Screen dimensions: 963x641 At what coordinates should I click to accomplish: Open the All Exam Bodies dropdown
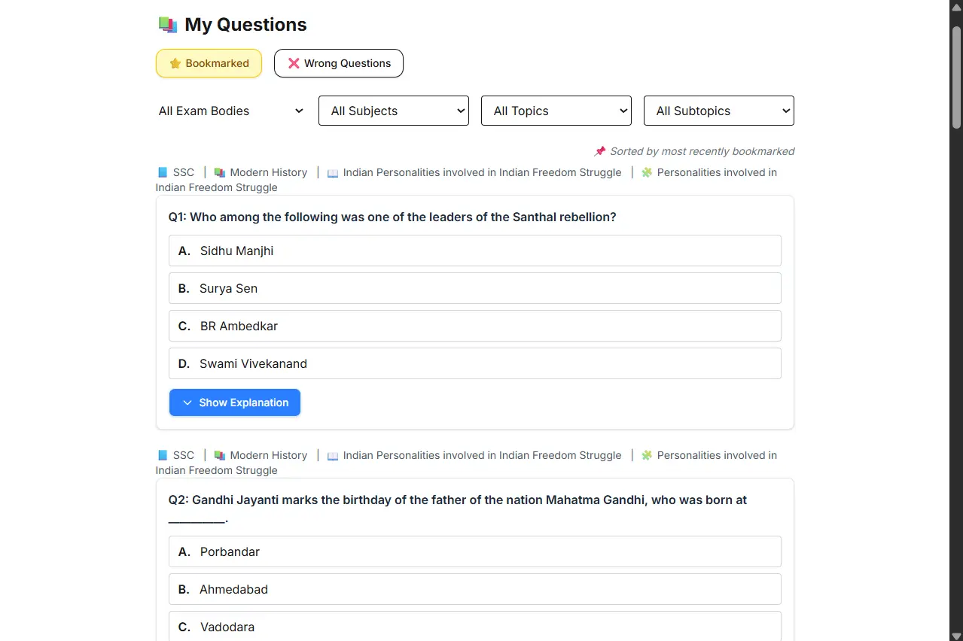click(231, 111)
